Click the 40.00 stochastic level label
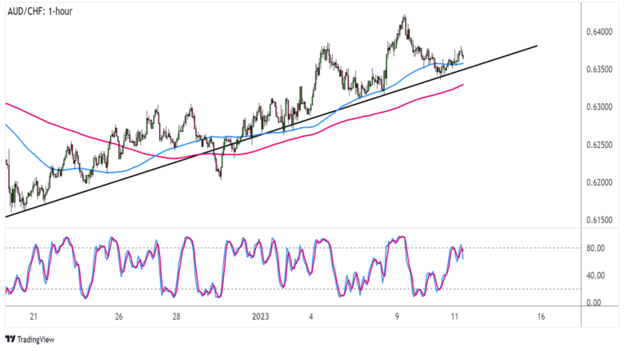 pyautogui.click(x=594, y=276)
